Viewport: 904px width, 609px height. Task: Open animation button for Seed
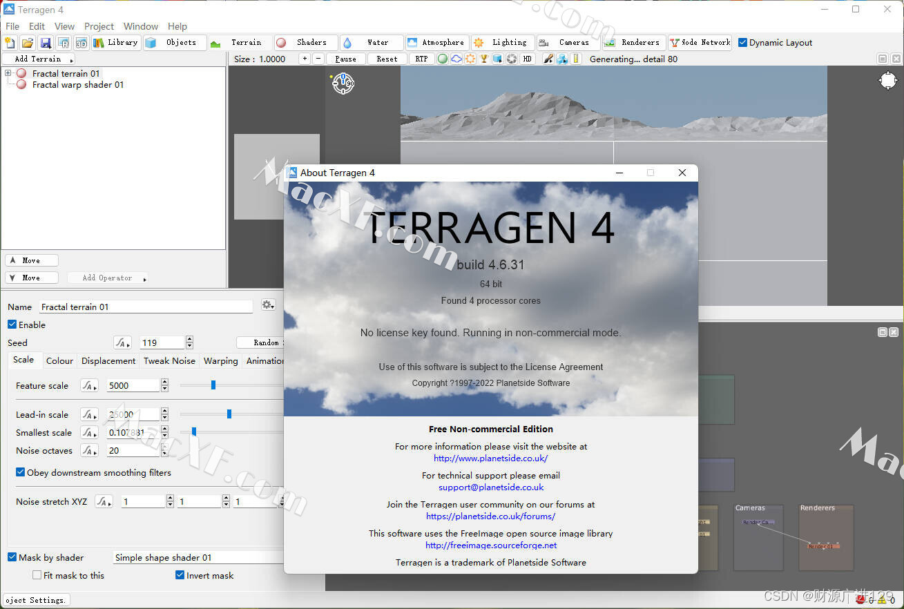click(122, 342)
